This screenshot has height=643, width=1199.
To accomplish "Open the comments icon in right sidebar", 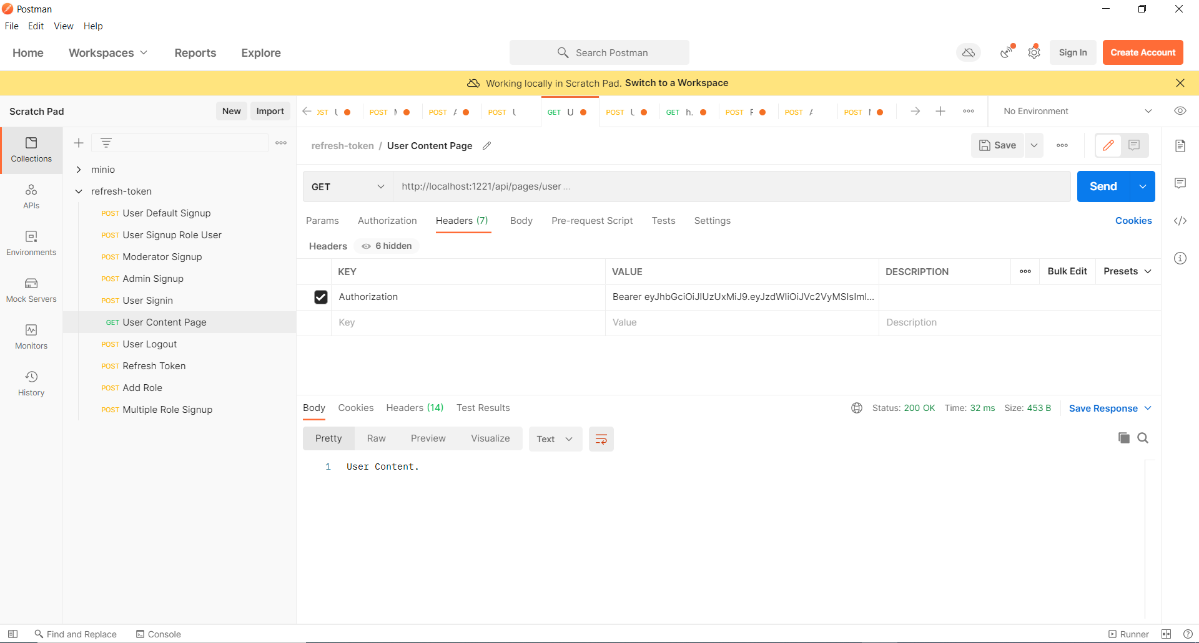I will [x=1180, y=183].
